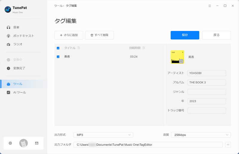
Task: Toggle the select-all タイトル checkbox
Action: coord(58,48)
